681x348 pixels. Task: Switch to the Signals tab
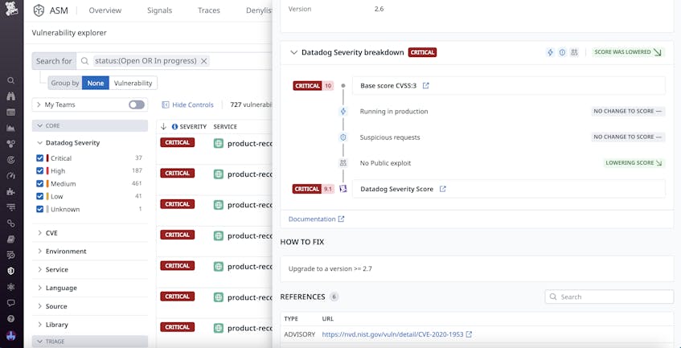(159, 10)
